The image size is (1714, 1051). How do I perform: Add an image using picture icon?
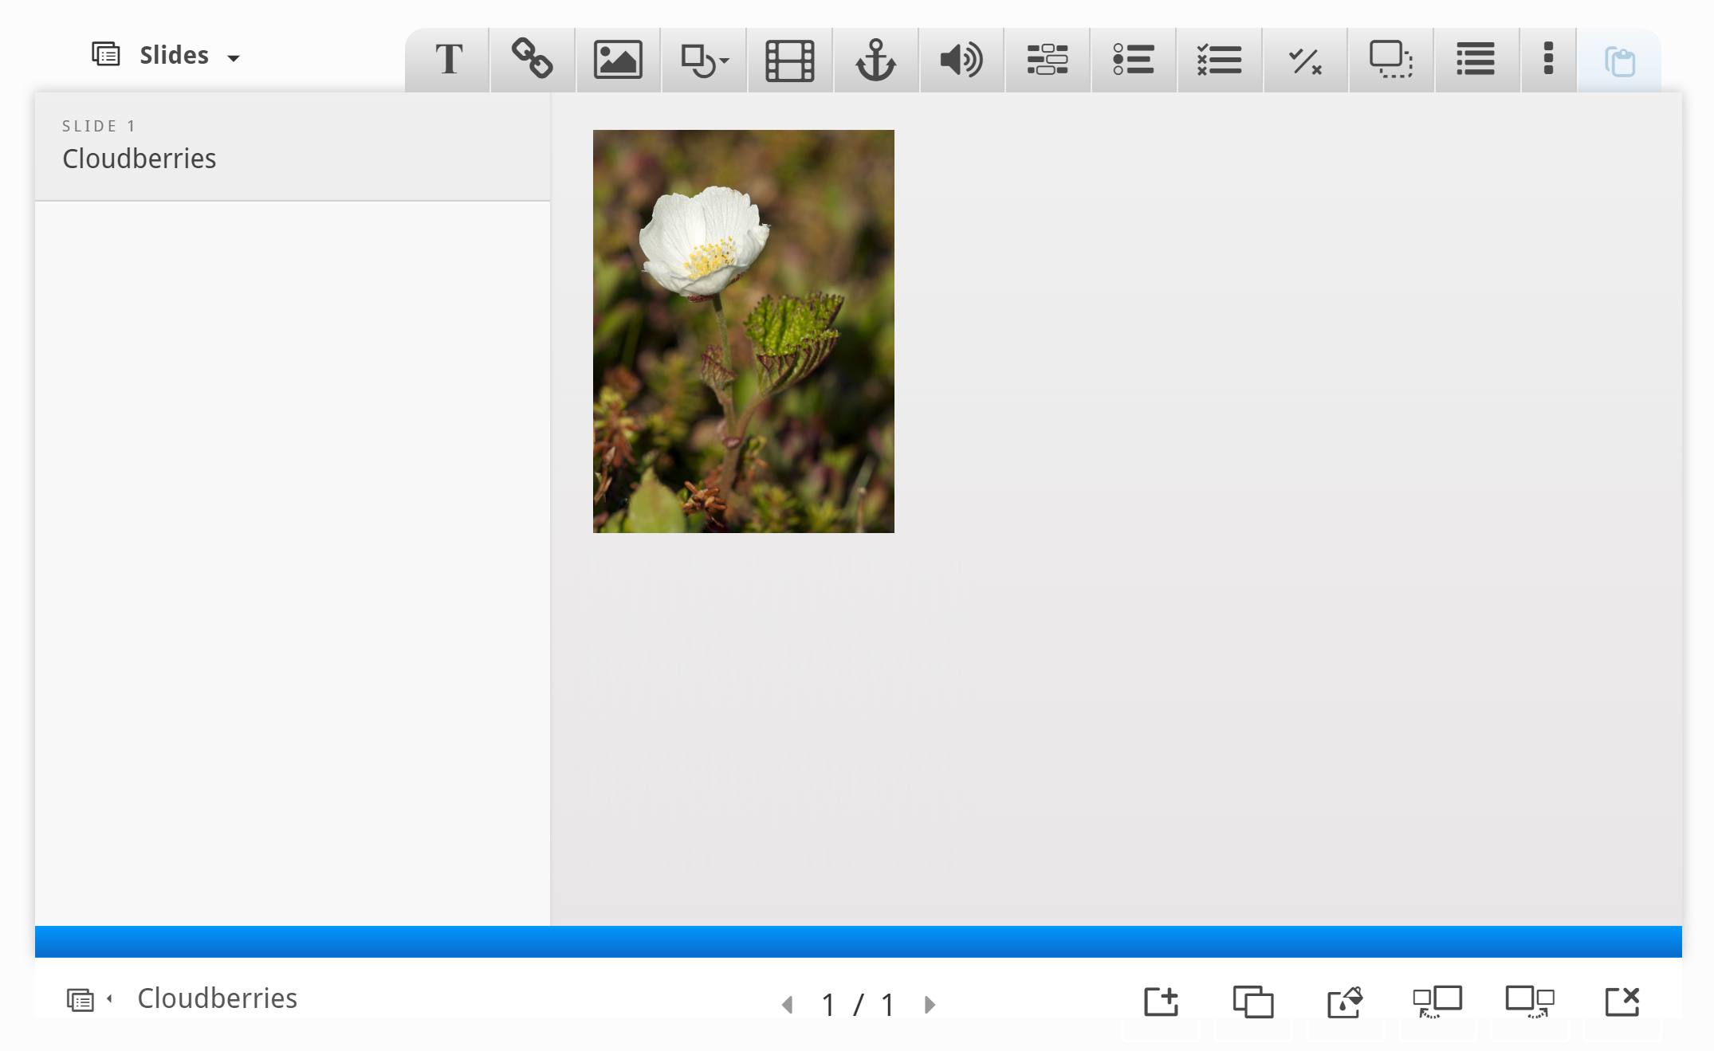[x=618, y=60]
